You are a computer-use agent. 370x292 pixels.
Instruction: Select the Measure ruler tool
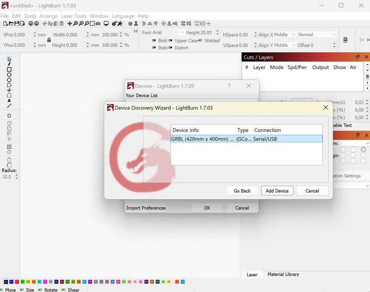pos(9,106)
